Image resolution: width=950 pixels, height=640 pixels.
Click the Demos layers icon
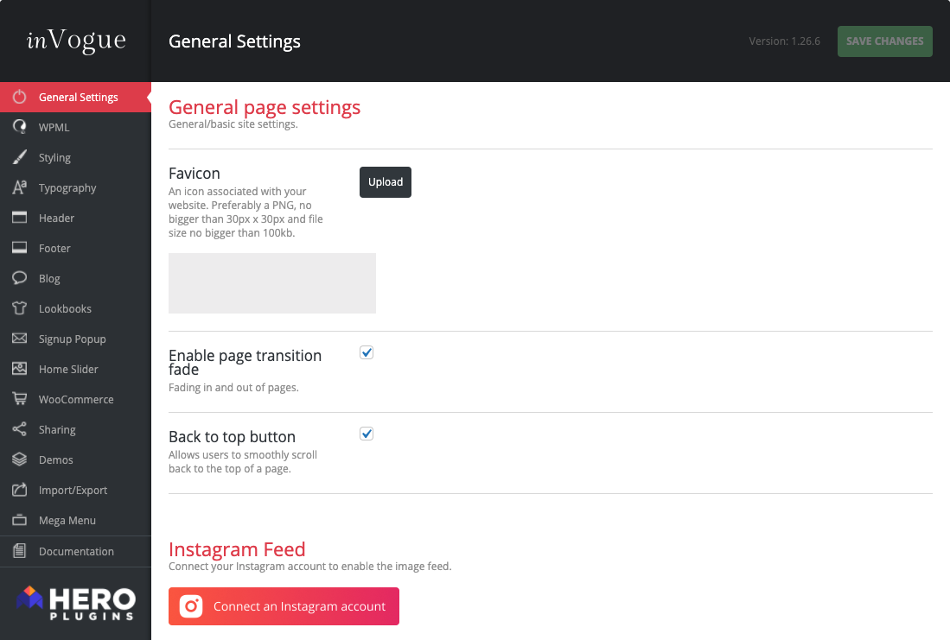coord(19,459)
